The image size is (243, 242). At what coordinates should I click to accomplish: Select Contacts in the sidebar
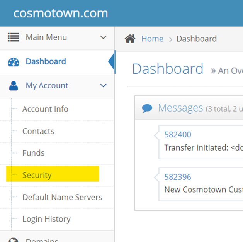(38, 131)
